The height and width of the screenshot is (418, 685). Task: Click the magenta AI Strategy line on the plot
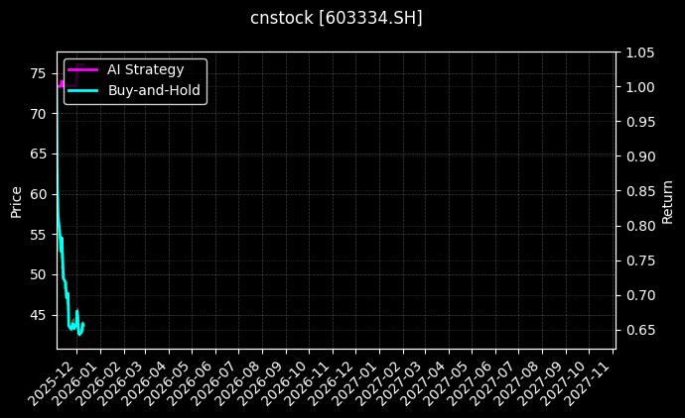[61, 84]
